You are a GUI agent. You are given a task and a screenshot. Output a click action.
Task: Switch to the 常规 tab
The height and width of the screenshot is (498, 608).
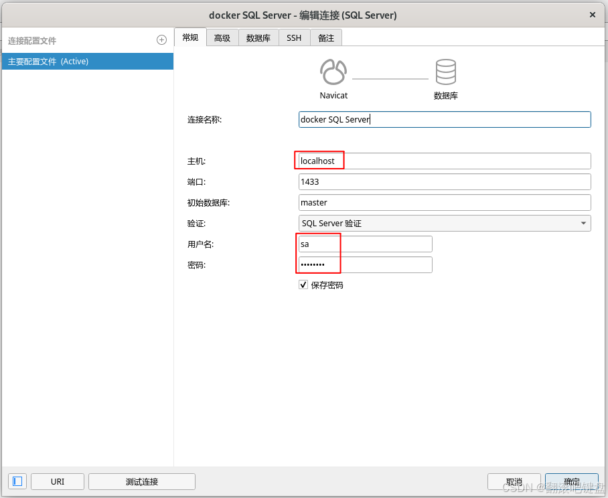point(190,37)
